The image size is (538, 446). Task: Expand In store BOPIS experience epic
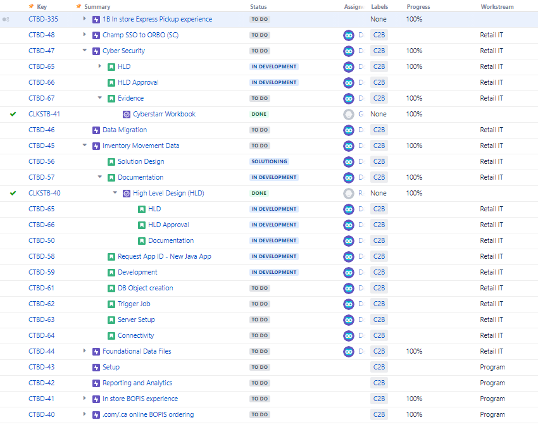click(84, 398)
